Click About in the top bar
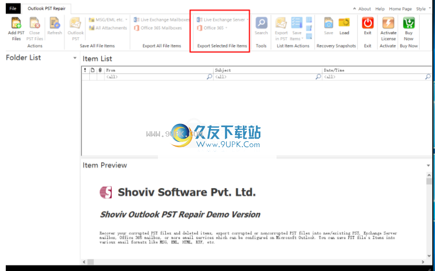Image resolution: width=435 pixels, height=271 pixels. coord(365,9)
